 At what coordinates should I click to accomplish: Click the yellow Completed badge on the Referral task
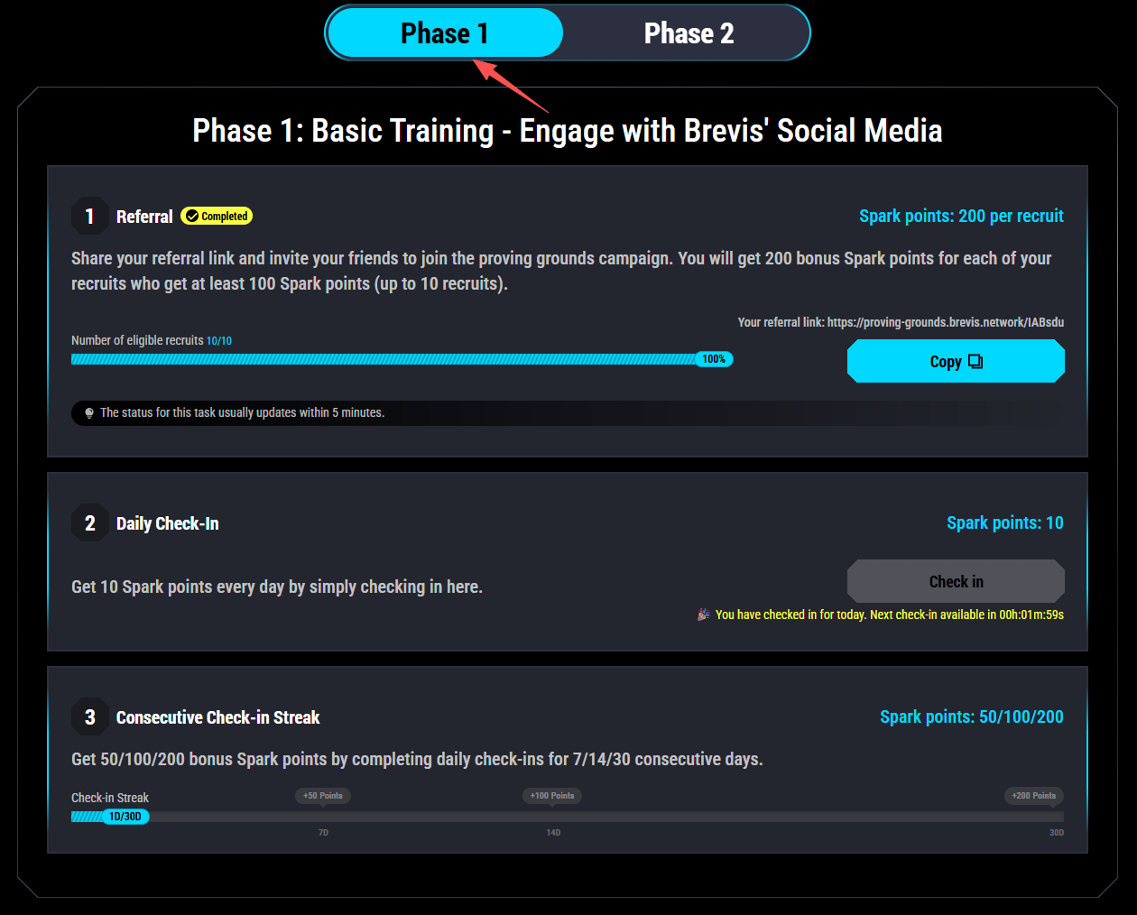[217, 216]
